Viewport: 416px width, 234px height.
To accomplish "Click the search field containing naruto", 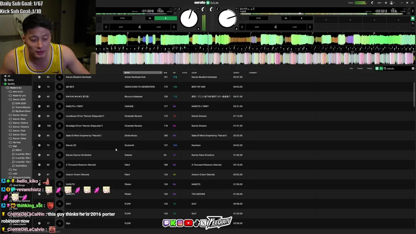I will [x=398, y=69].
